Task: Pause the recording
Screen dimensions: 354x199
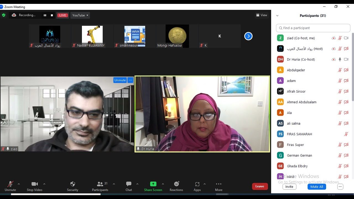Action: coord(45,15)
